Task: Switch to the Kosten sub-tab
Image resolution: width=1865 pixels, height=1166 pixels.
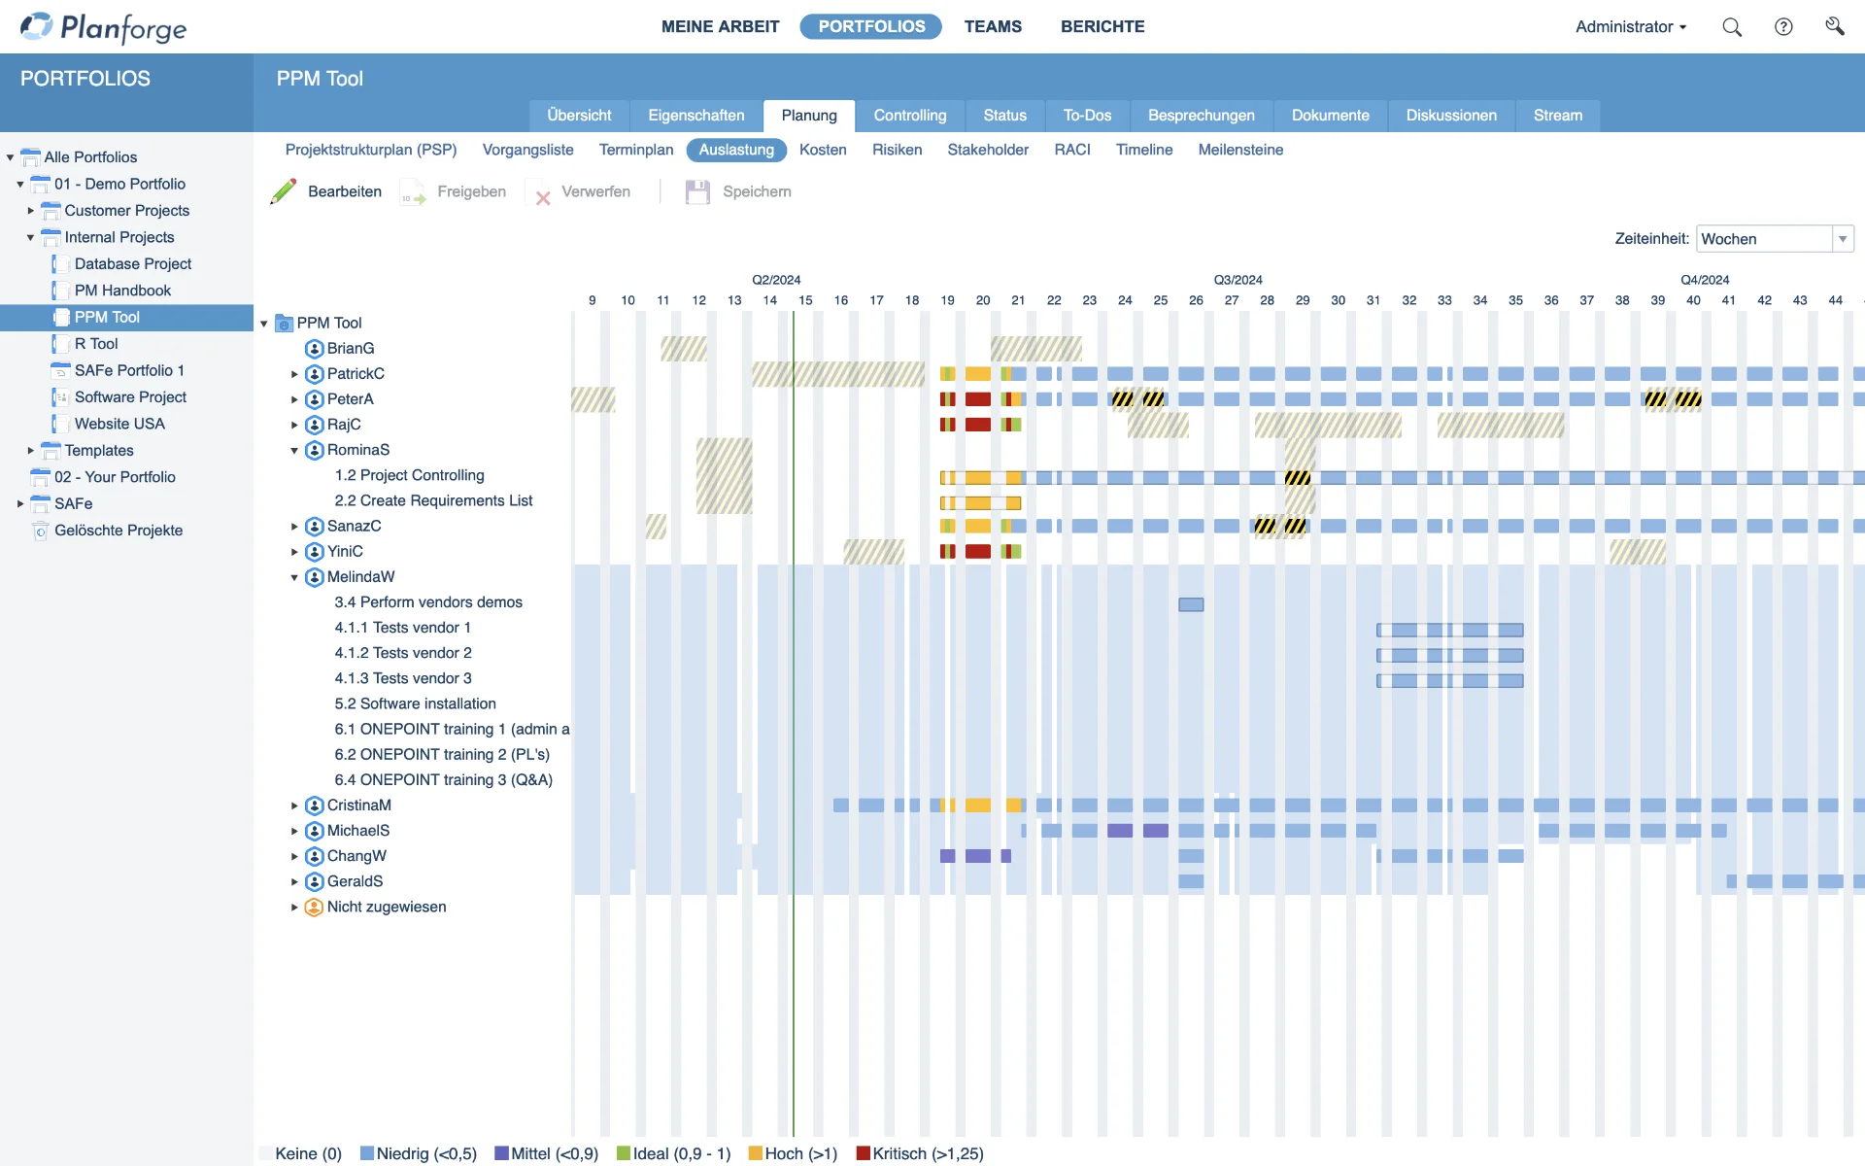Action: [823, 150]
